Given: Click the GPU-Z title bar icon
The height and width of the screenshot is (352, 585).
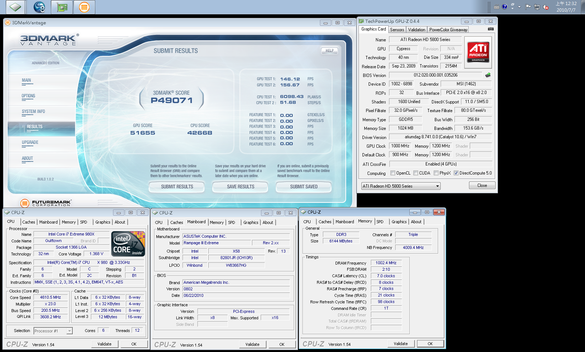Looking at the screenshot, I should (x=361, y=21).
